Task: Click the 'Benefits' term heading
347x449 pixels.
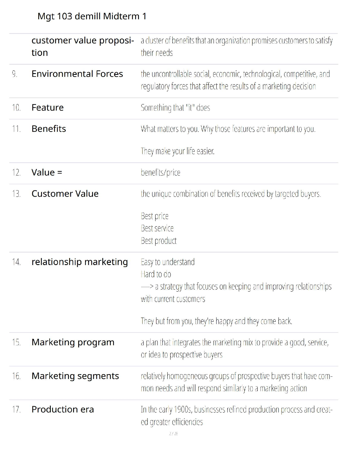Action: coord(49,129)
